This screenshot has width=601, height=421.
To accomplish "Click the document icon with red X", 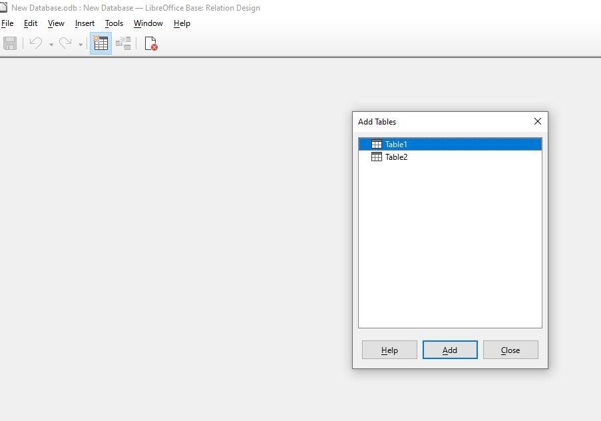I will pos(151,44).
